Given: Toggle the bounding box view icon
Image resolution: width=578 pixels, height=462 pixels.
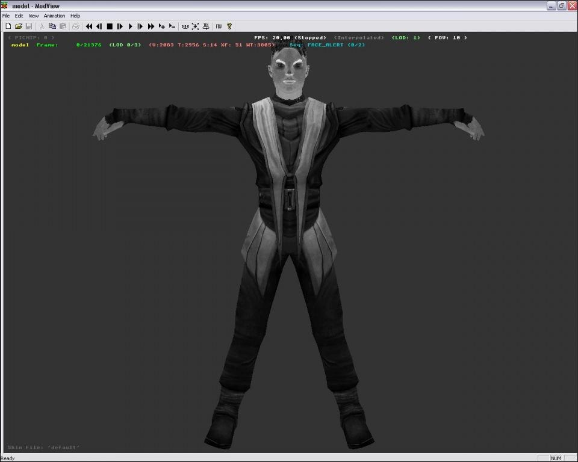Looking at the screenshot, I should [x=195, y=26].
